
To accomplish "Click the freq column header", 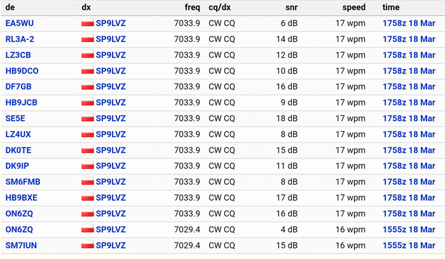I will click(x=192, y=8).
